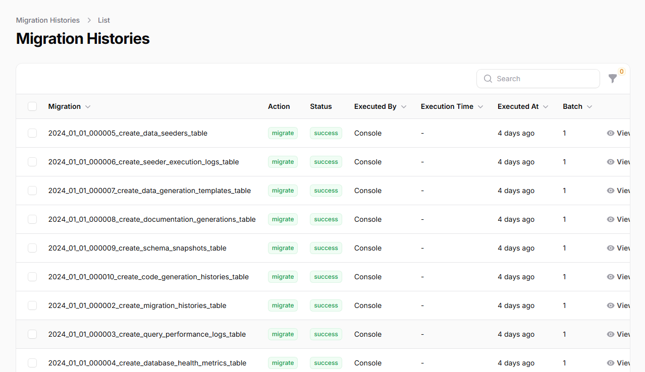Viewport: 645px width, 372px height.
Task: View the create_migration_histories_table record
Action: click(x=618, y=305)
